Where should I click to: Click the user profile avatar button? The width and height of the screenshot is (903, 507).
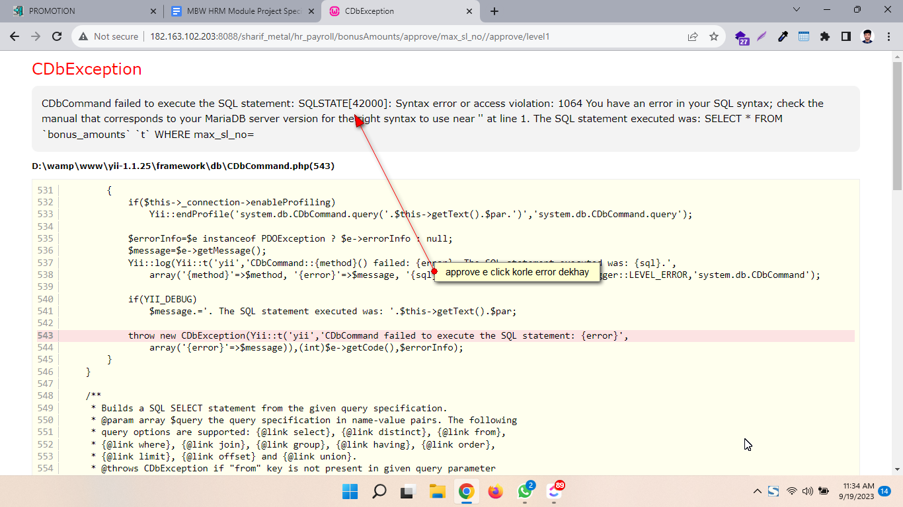click(x=867, y=37)
